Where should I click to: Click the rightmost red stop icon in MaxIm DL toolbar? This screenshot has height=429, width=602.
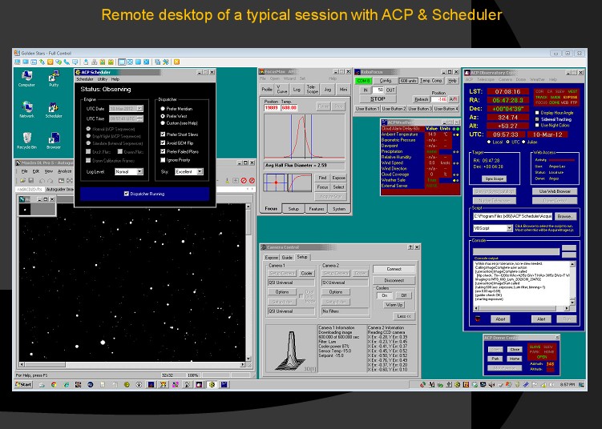252,180
